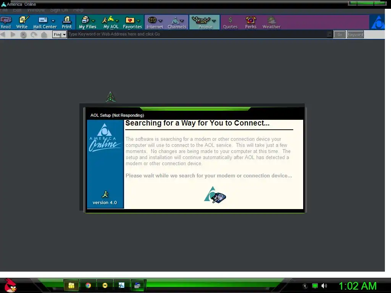Image resolution: width=391 pixels, height=293 pixels.
Task: Click the Stop loading button
Action: [x=23, y=35]
